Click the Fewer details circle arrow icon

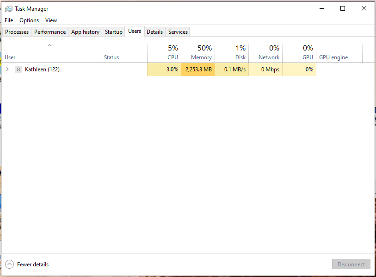point(9,264)
